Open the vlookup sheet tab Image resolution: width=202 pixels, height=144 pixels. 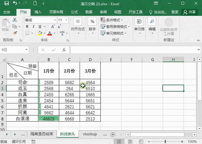(x=90, y=134)
